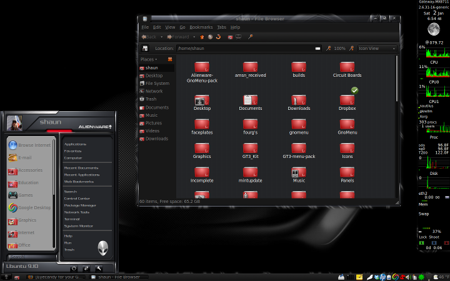Switch to Eyecandy for your G... taskbar window
This screenshot has width=450, height=281.
[56, 277]
